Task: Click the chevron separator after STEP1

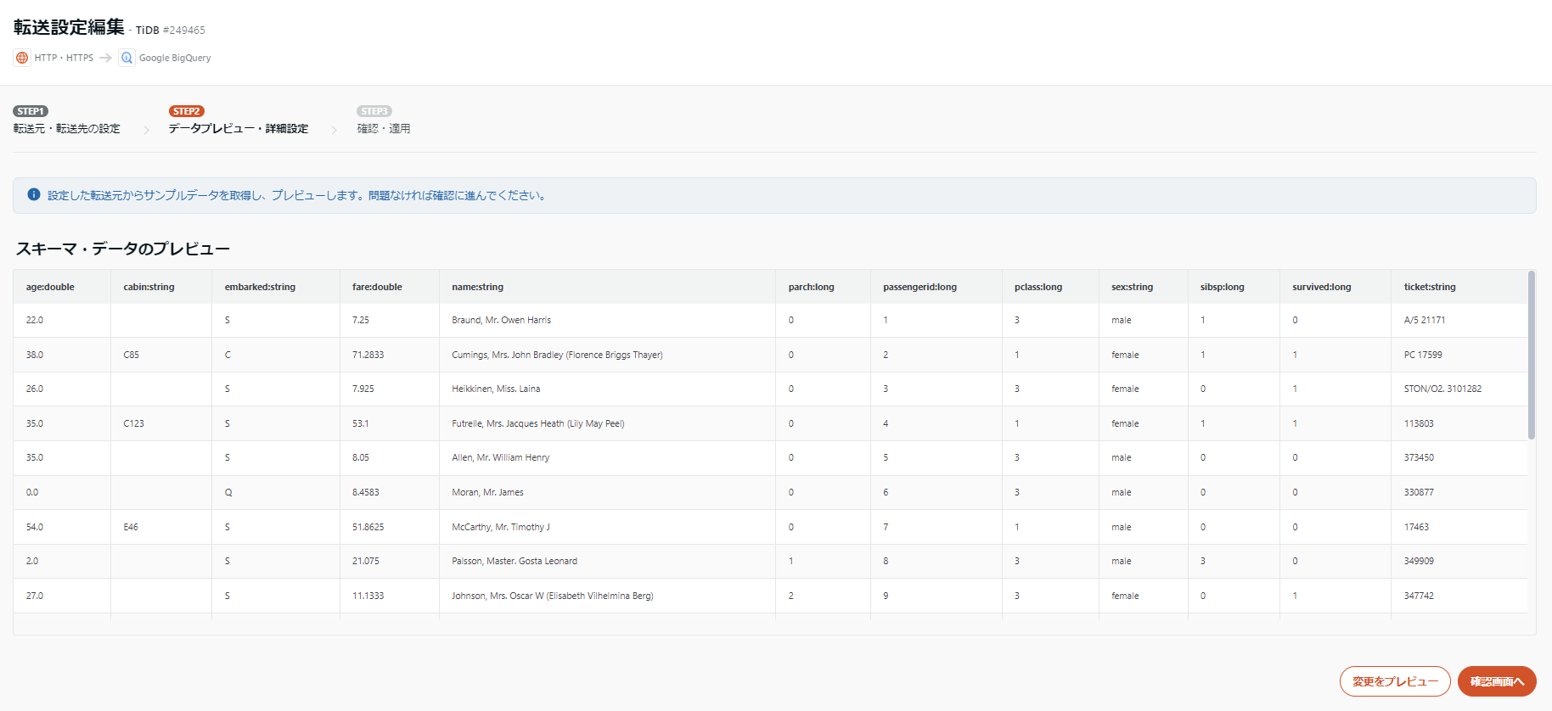Action: coord(146,130)
